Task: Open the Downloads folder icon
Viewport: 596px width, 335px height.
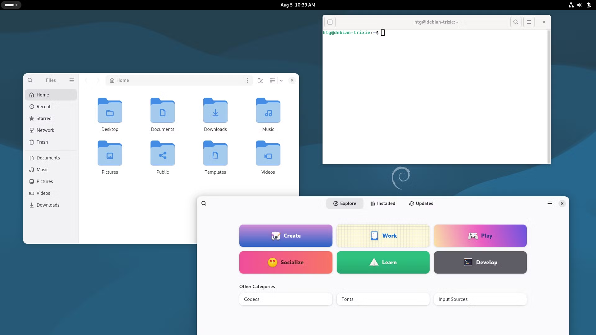Action: tap(215, 110)
